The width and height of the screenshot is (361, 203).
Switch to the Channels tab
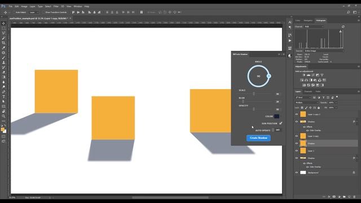[x=308, y=91]
